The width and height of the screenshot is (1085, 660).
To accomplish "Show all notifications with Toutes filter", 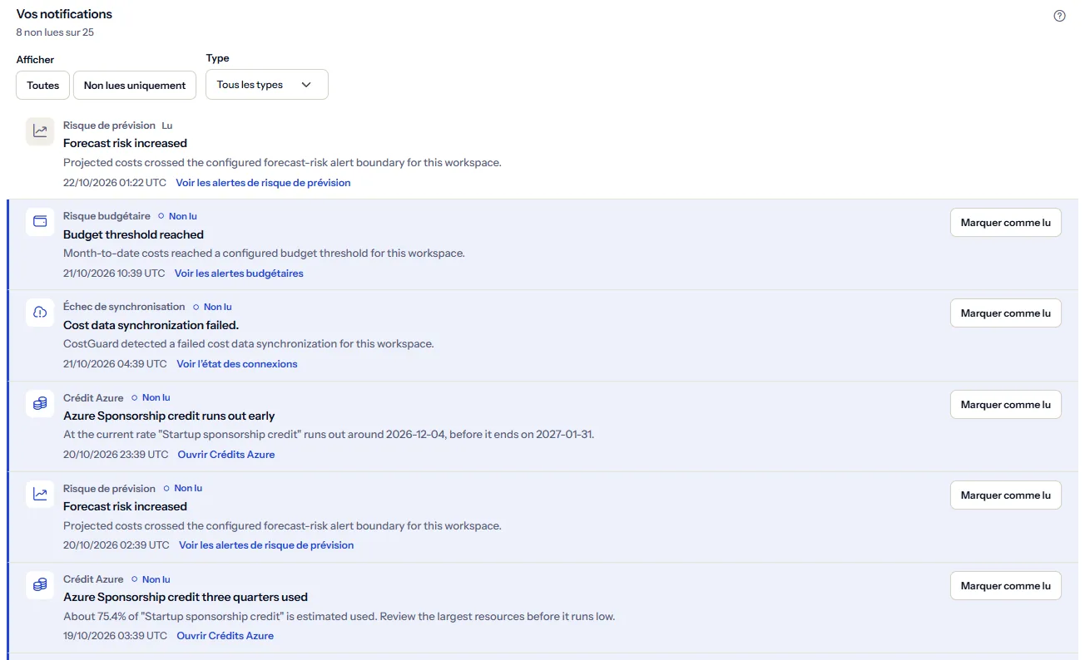I will point(43,85).
